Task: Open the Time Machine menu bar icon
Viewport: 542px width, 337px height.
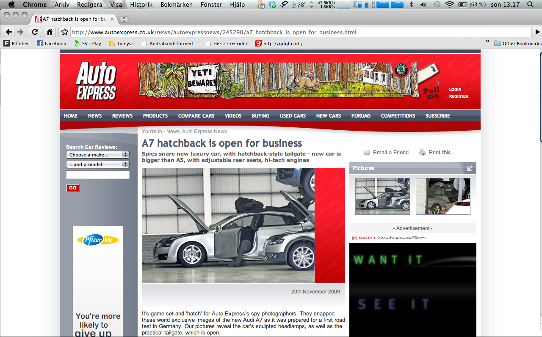Action: (x=437, y=5)
